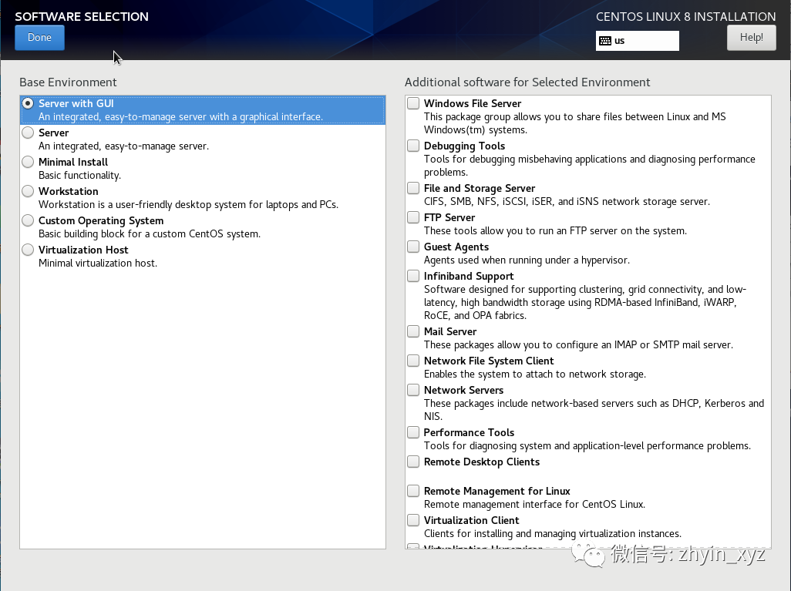791x591 pixels.
Task: Tick Remote Desktop Clients checkbox
Action: [413, 462]
